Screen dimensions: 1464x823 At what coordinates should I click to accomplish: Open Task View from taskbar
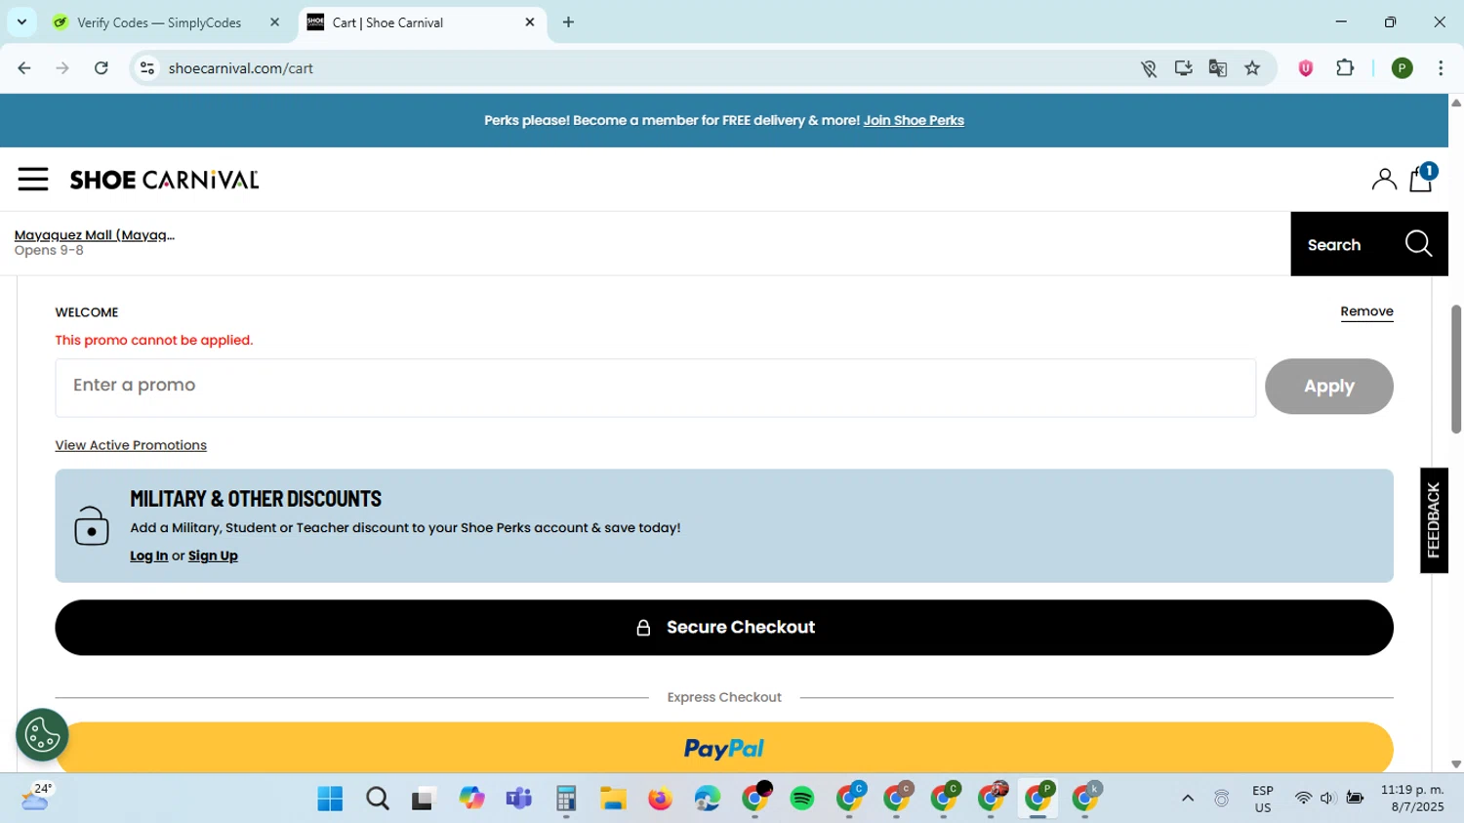coord(423,799)
